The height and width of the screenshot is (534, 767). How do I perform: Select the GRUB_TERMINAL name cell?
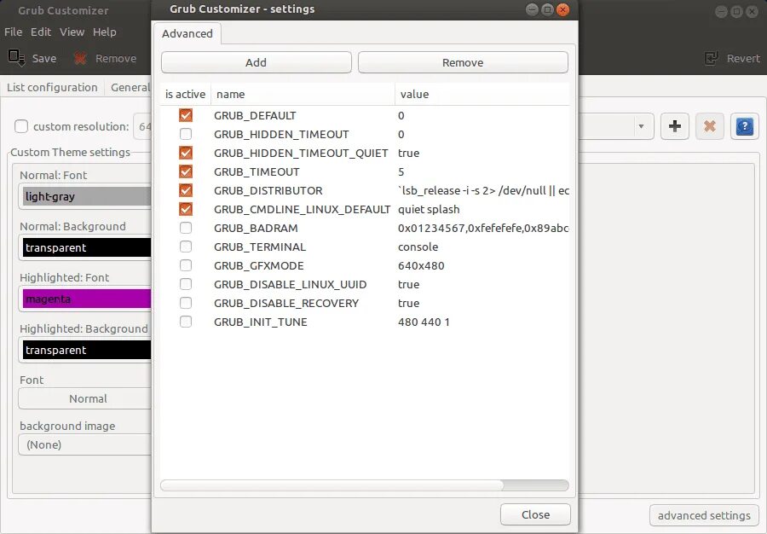pos(260,247)
